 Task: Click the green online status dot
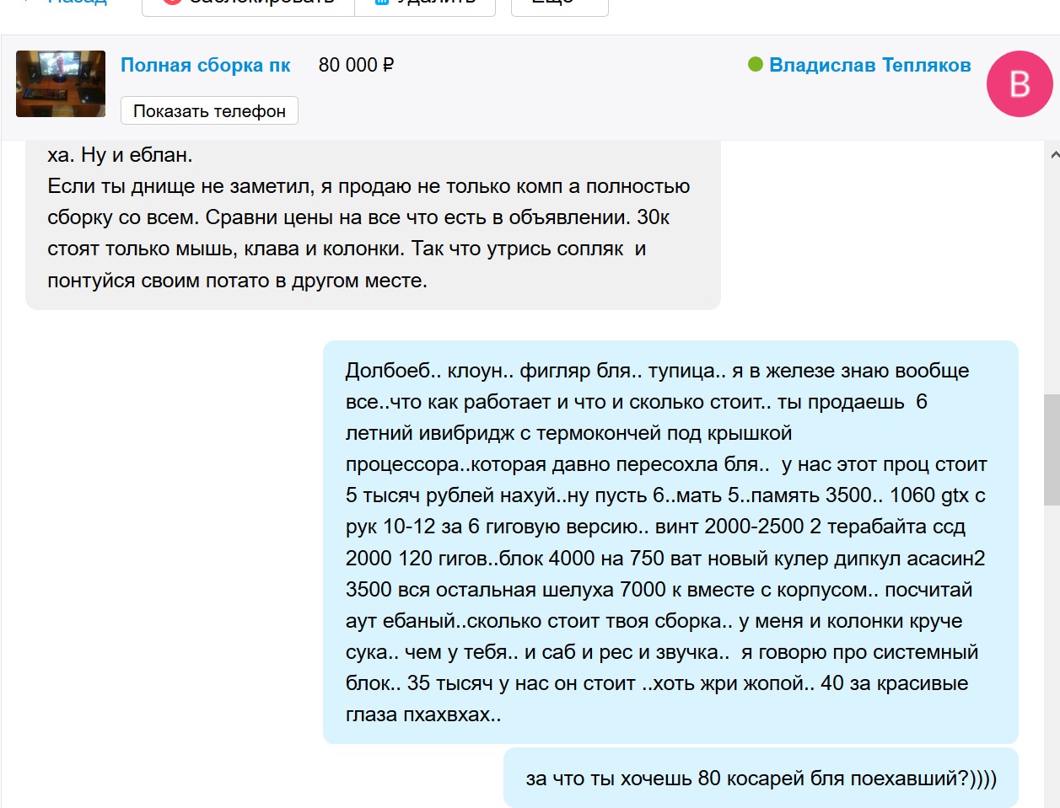756,65
